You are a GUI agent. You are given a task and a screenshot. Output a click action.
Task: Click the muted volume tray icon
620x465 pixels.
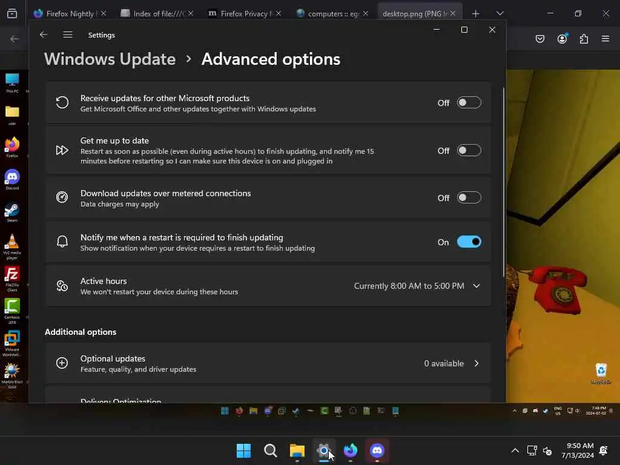coord(547,450)
